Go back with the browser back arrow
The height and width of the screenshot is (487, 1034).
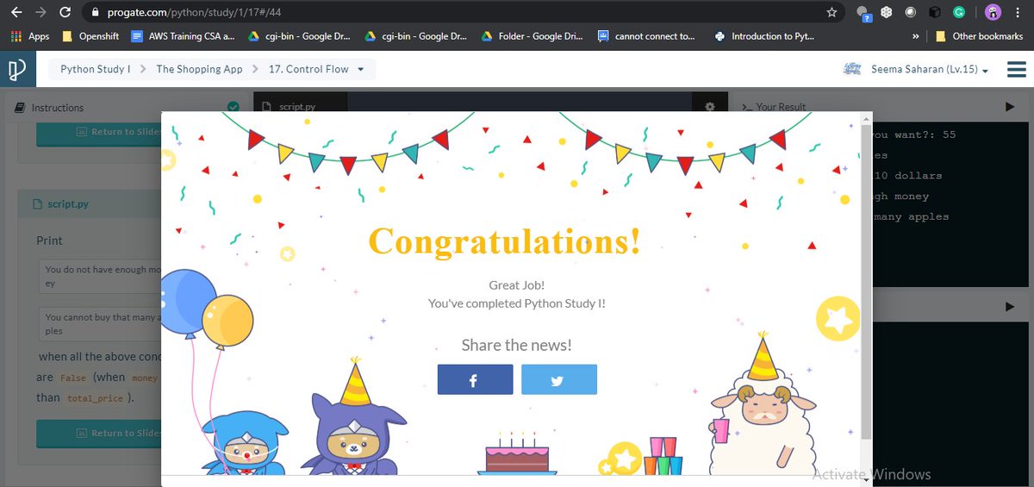click(16, 12)
